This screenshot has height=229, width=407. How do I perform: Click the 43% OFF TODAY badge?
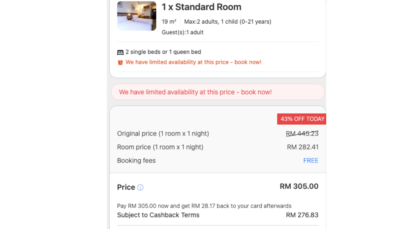coord(302,119)
